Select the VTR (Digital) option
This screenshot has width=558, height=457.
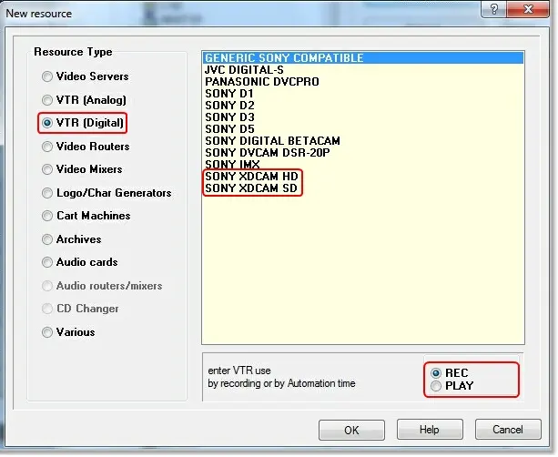47,123
